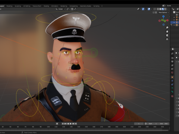
Task: Open the Render properties tab
Action: click(x=172, y=58)
